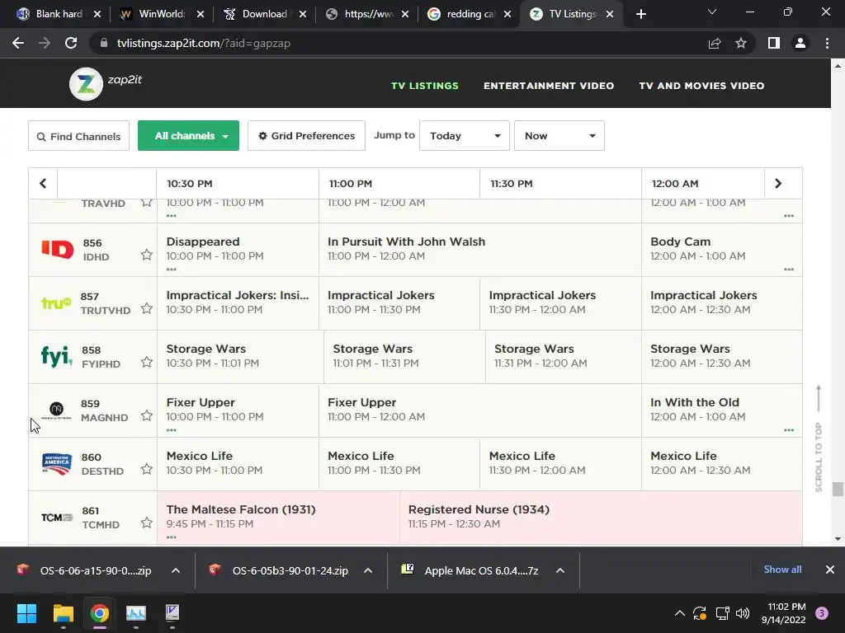Bookmark this page with star icon
Image resolution: width=845 pixels, height=633 pixels.
pos(741,43)
